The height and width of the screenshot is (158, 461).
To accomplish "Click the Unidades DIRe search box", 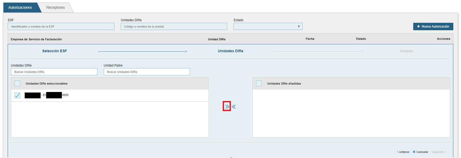I will click(x=54, y=72).
